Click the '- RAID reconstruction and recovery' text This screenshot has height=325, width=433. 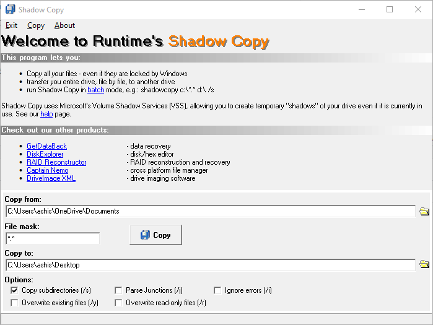point(178,162)
